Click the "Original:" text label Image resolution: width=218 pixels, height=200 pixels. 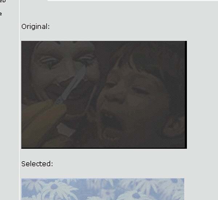tap(36, 26)
